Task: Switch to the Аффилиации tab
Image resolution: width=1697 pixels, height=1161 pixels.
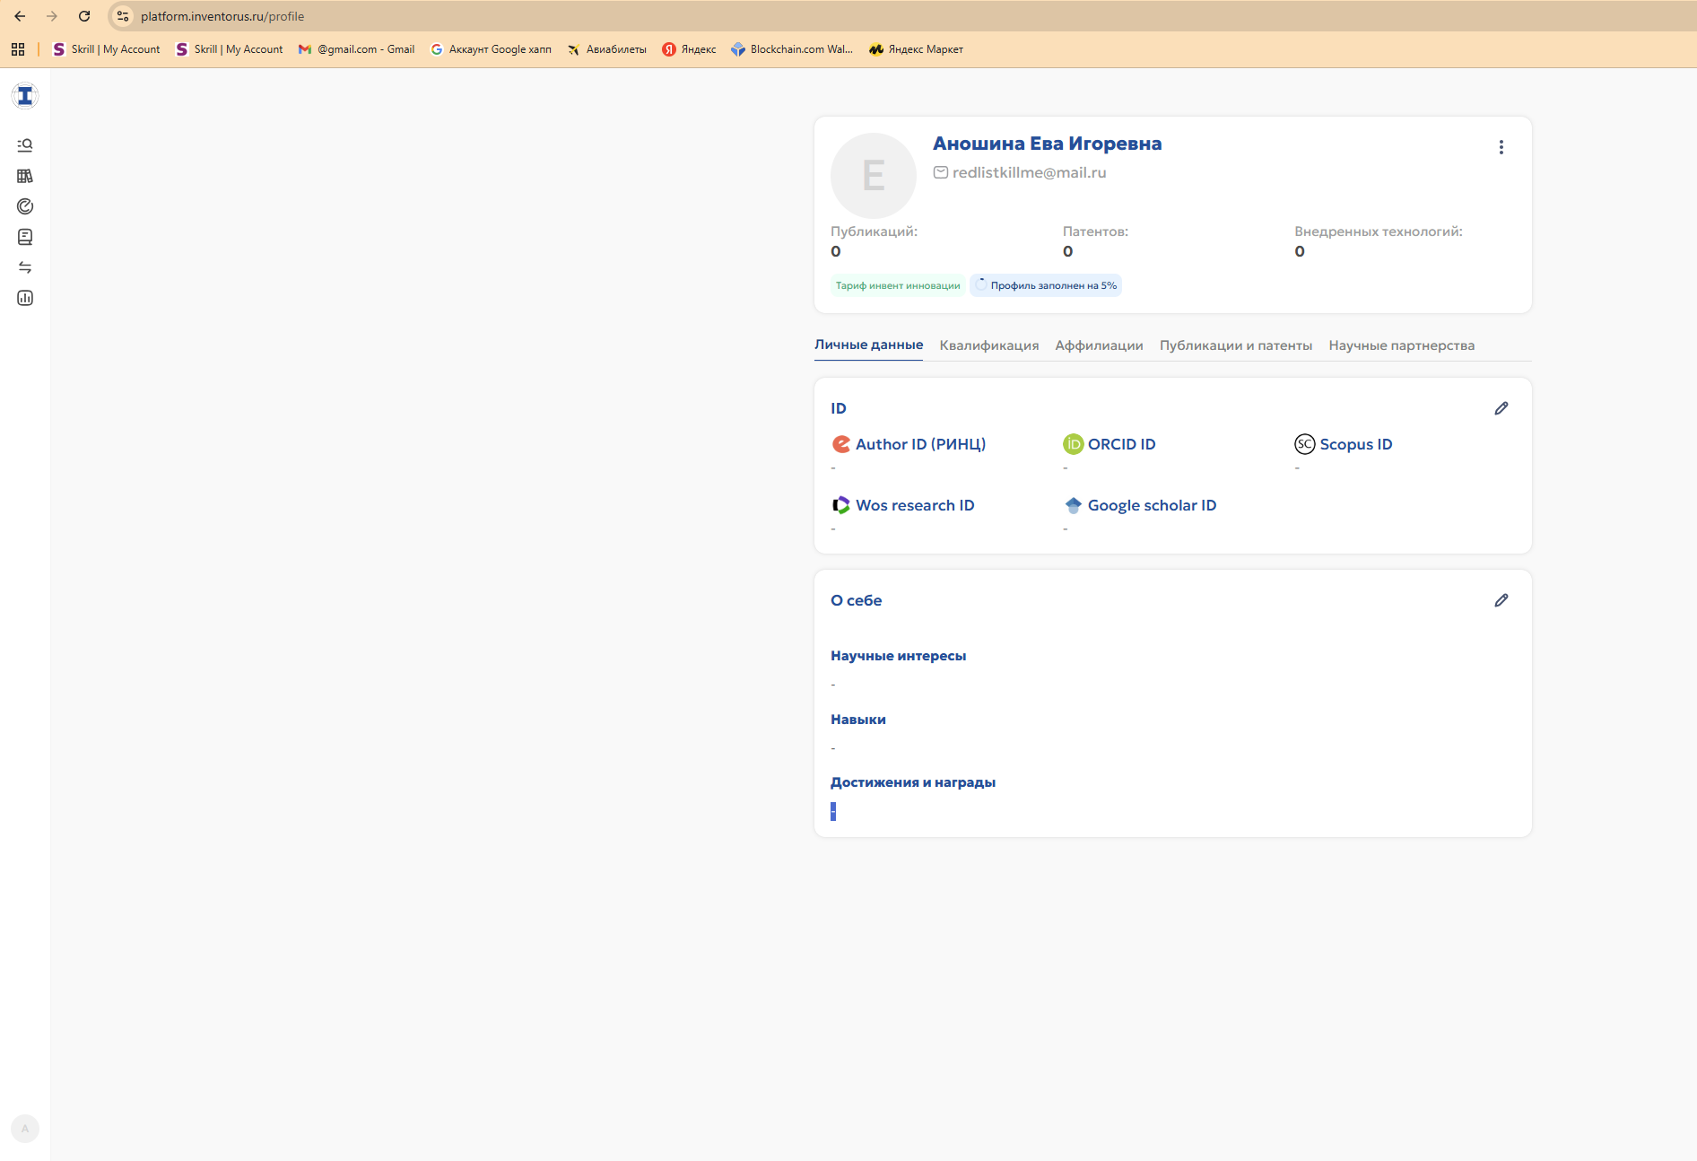Action: click(x=1099, y=345)
